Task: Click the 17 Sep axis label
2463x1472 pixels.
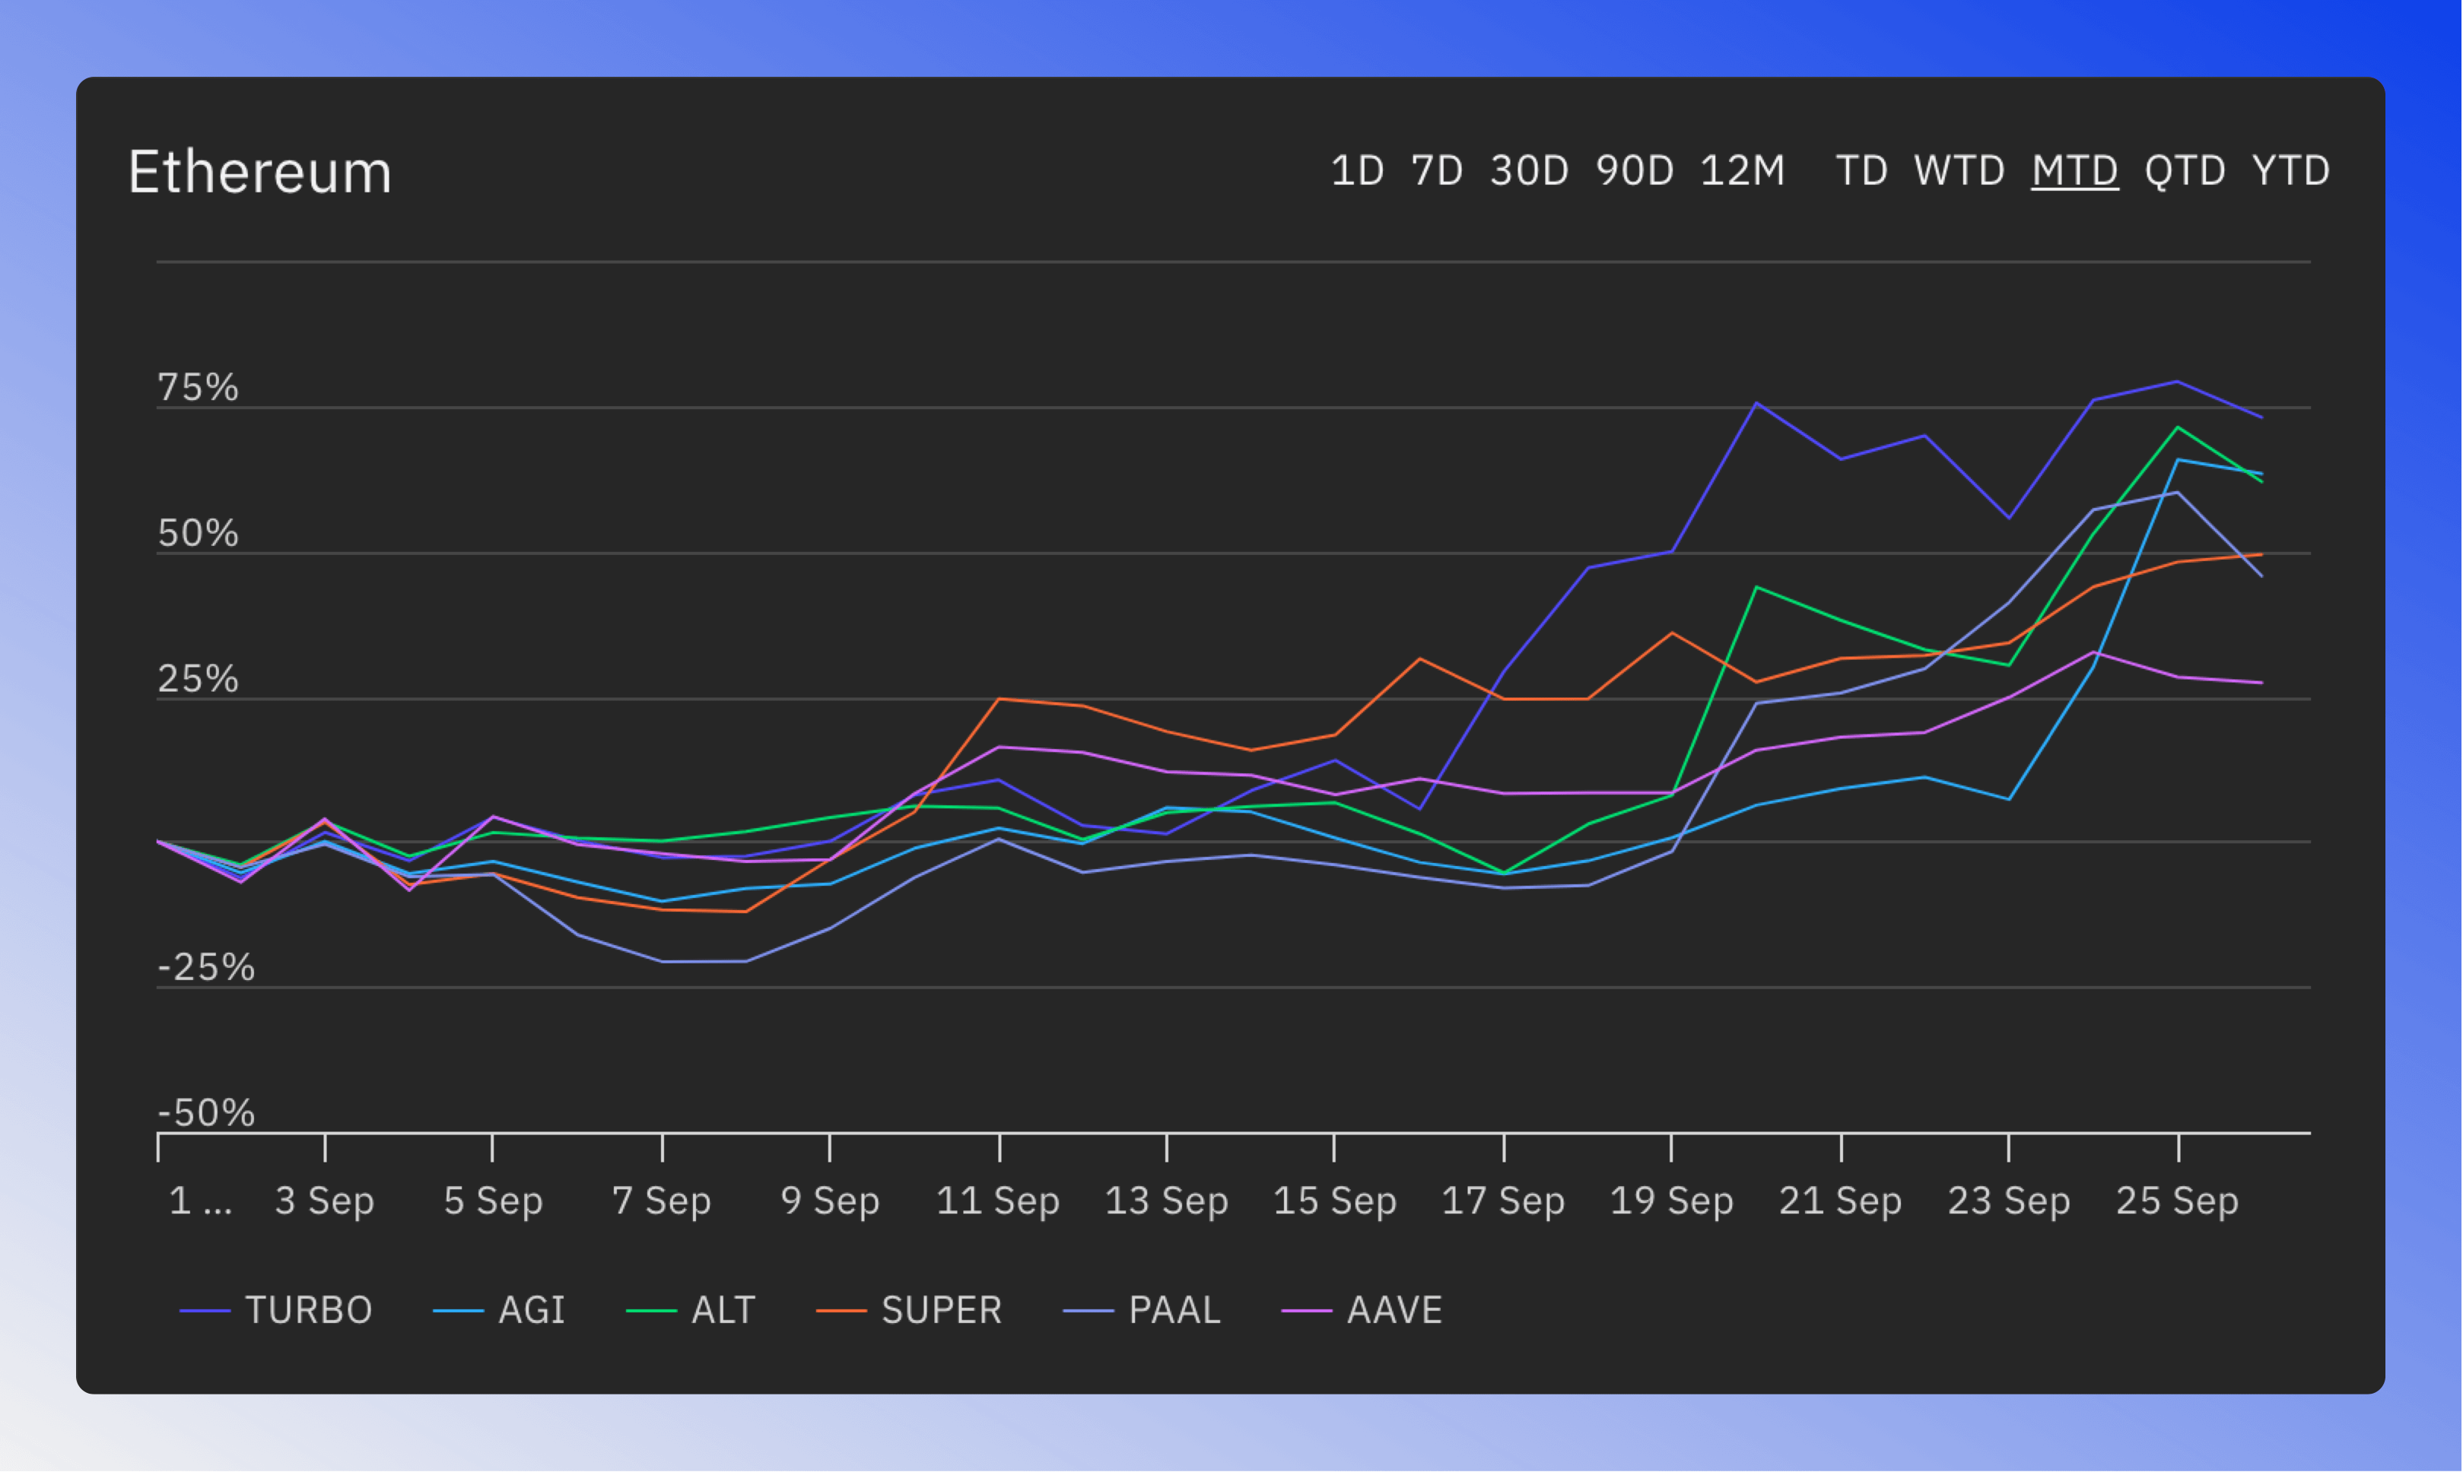Action: click(1503, 1201)
